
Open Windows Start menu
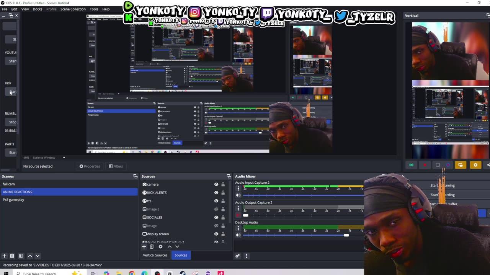click(x=6, y=273)
